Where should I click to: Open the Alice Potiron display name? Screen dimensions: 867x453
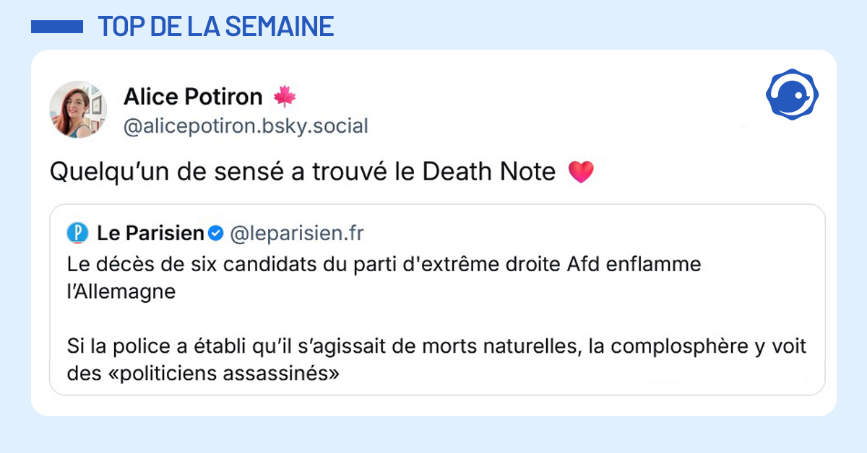[x=193, y=96]
